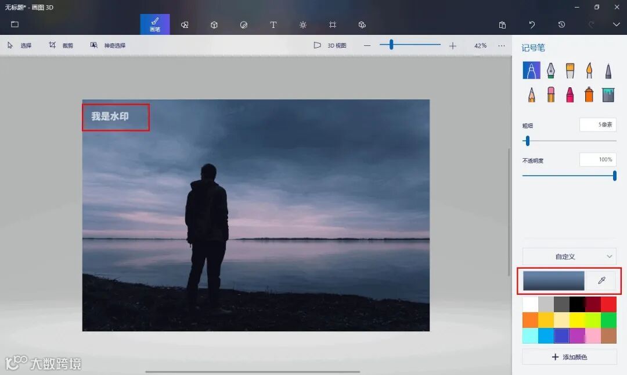Open the menu folder icon
This screenshot has width=627, height=375.
[15, 24]
